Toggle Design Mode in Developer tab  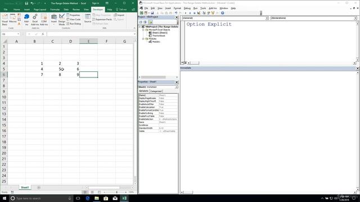coord(62,19)
